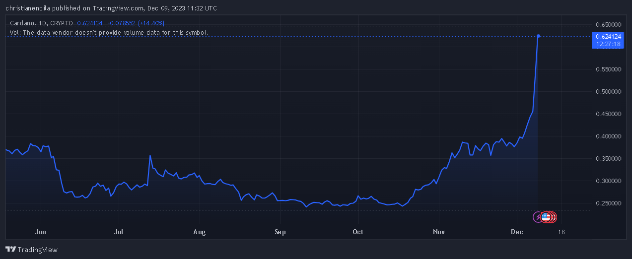Click the Vol no-volume-data message
This screenshot has width=632, height=259.
(x=109, y=33)
